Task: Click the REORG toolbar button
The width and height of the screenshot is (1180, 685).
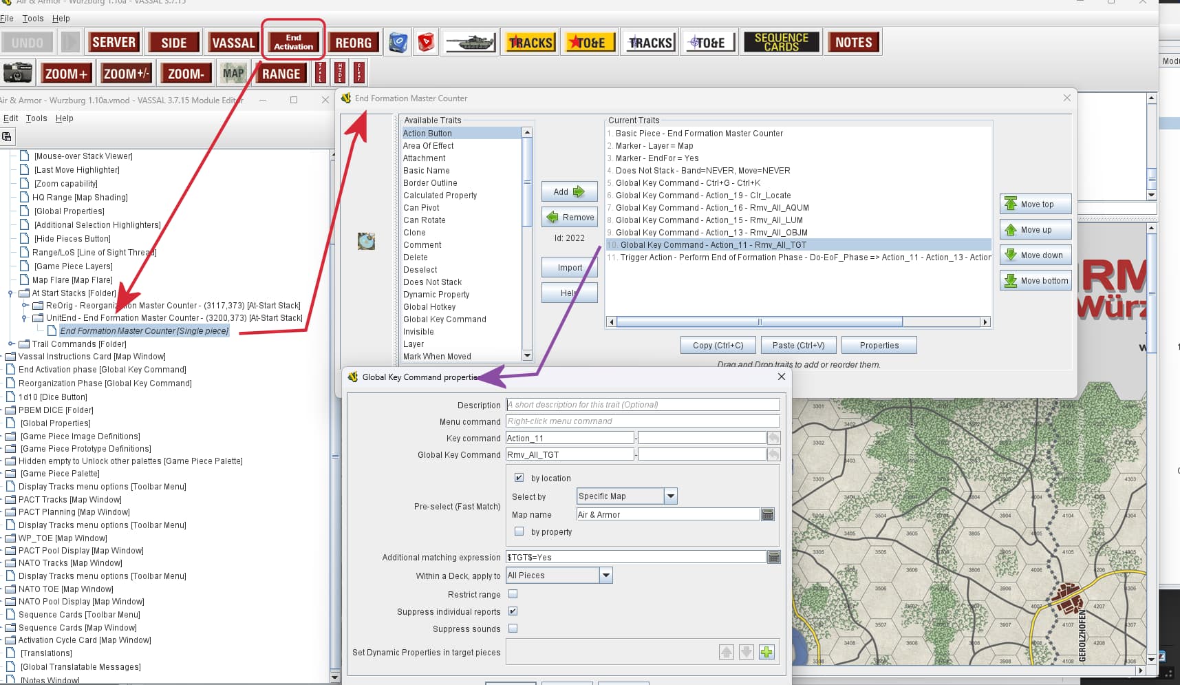Action: [353, 42]
